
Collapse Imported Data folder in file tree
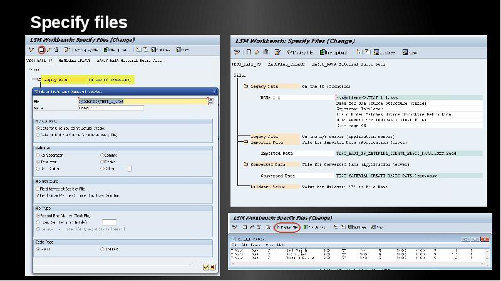[246, 142]
